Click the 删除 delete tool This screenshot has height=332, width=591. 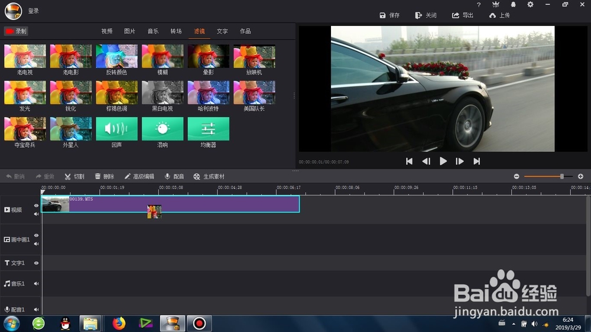pyautogui.click(x=105, y=177)
